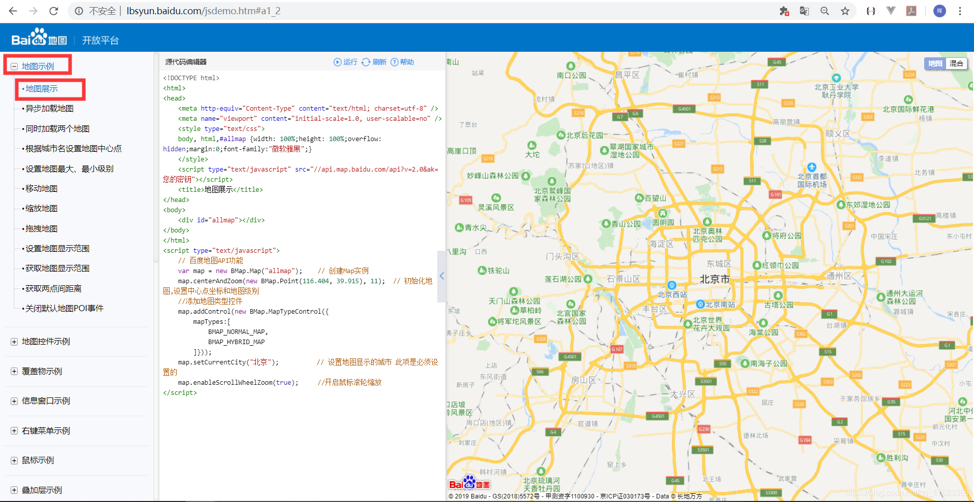The height and width of the screenshot is (502, 974).
Task: Click the 北京市 city label on map
Action: (x=715, y=279)
